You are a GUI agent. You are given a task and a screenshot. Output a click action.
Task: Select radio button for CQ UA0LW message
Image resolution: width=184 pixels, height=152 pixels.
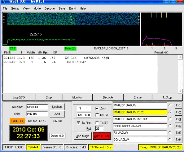pos(170,140)
